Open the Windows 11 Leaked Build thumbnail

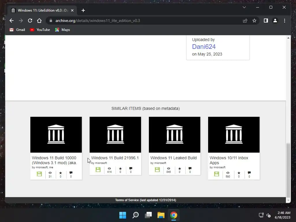[175, 135]
